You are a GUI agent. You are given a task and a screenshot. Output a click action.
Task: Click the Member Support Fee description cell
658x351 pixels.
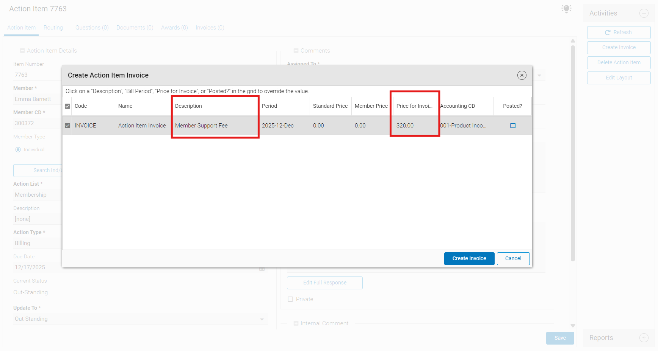pyautogui.click(x=215, y=126)
